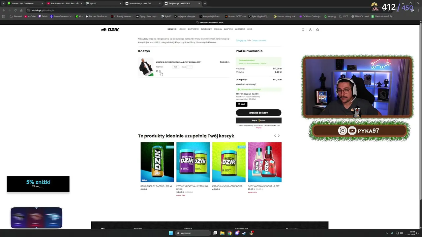Open DZIK PRO menu item
This screenshot has height=237, width=422.
click(x=228, y=29)
